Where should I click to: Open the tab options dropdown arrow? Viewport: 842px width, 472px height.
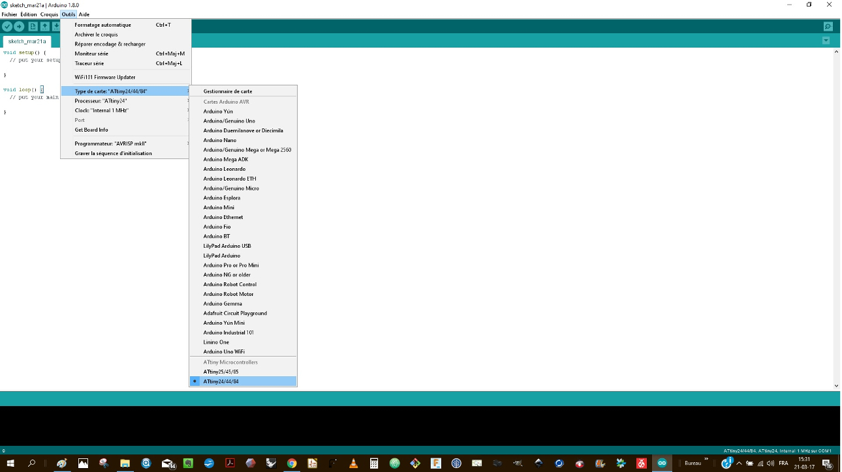coord(826,40)
